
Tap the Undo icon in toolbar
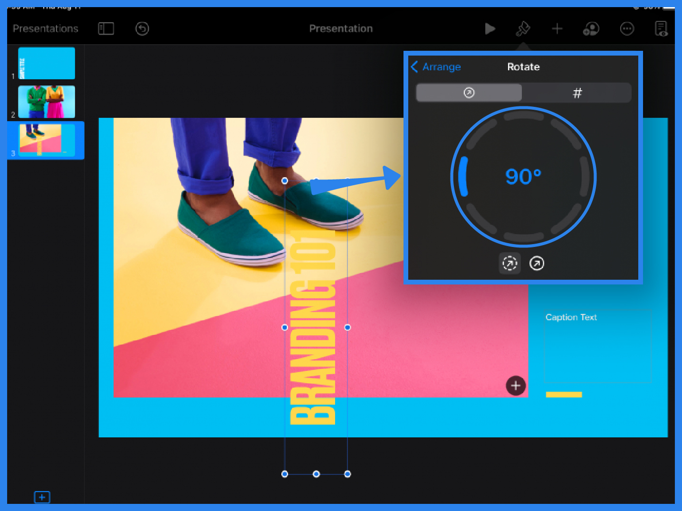tap(142, 28)
